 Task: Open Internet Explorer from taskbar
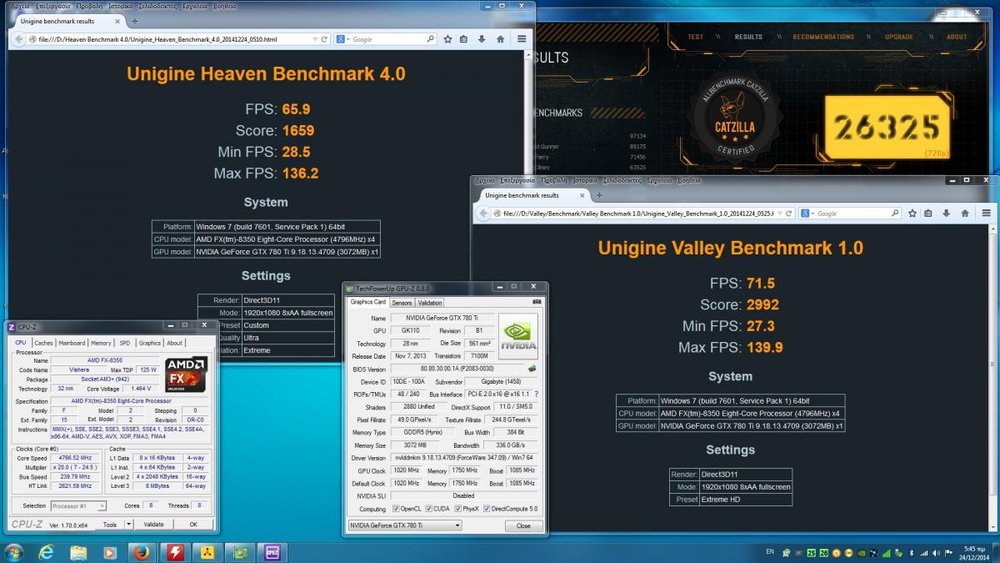click(x=46, y=552)
